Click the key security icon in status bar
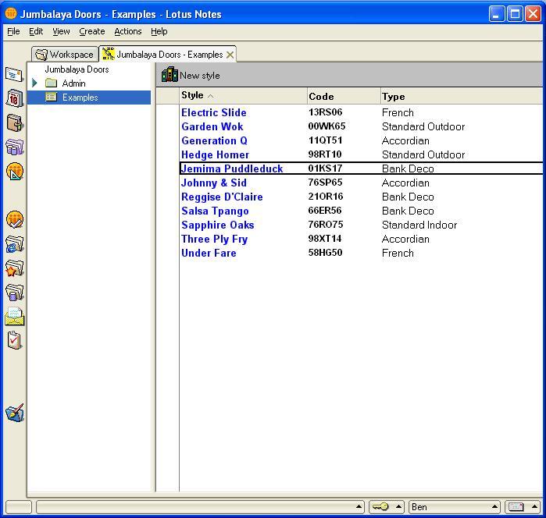Image resolution: width=546 pixels, height=518 pixels. (x=380, y=507)
